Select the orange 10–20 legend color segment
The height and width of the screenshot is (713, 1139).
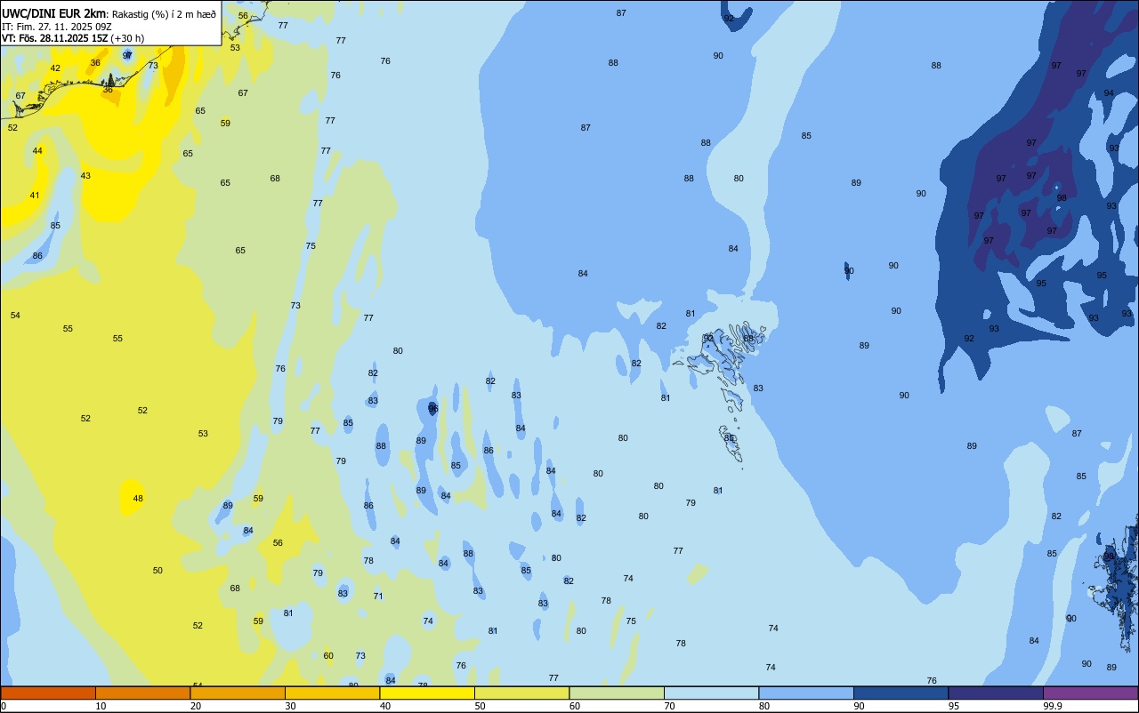coord(142,693)
